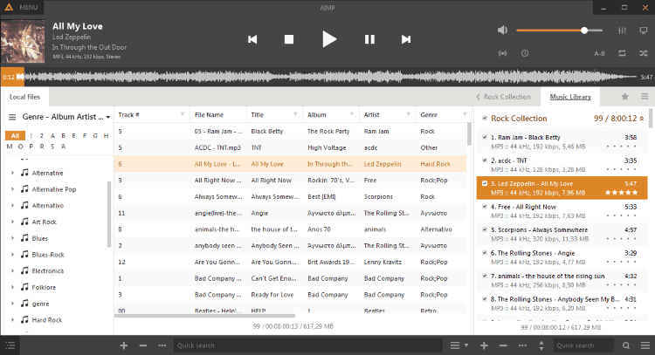Open the internet radio capture icon
The width and height of the screenshot is (655, 355).
pyautogui.click(x=502, y=53)
